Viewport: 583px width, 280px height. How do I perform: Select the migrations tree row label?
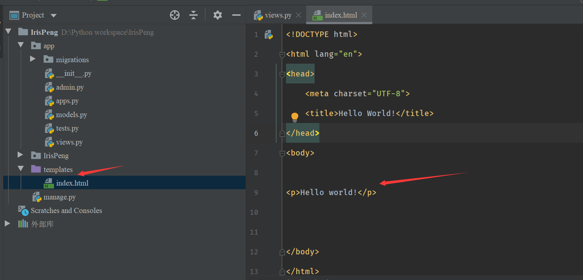(x=72, y=60)
